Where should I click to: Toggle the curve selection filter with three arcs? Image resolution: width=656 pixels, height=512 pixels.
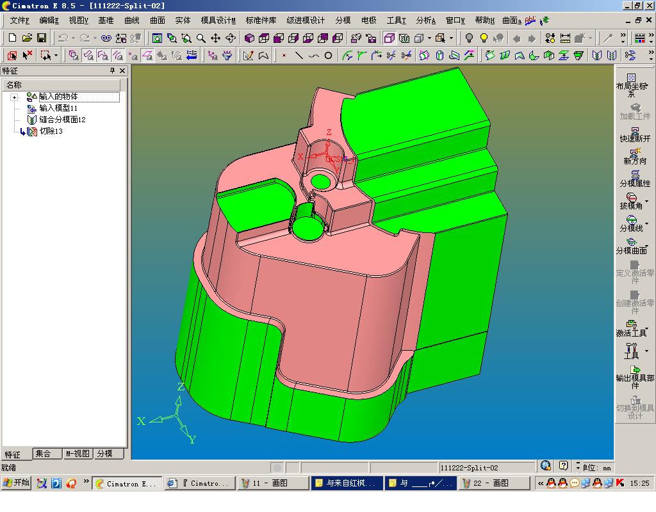tap(118, 55)
